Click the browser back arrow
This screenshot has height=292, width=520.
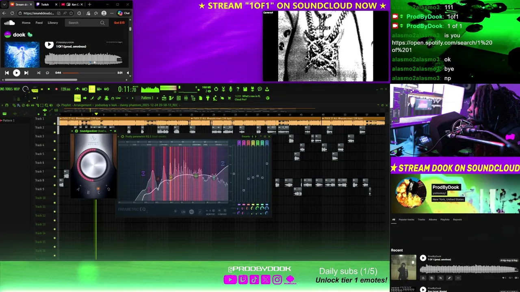(4, 13)
